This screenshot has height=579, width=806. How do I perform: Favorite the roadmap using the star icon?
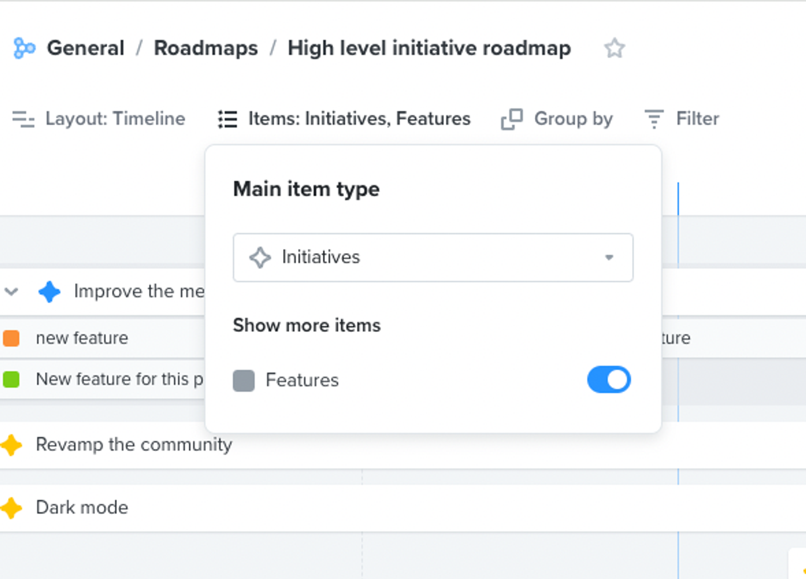click(614, 48)
